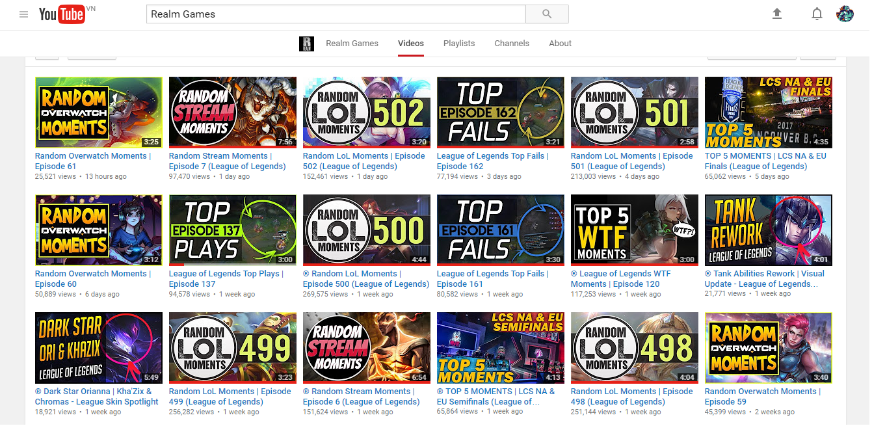872x426 pixels.
Task: Open 'TOP 5 MOMENTS | LCS NA & EU Finals' link
Action: point(765,161)
